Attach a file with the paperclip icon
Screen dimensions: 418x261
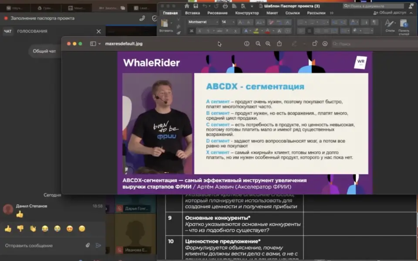88,245
